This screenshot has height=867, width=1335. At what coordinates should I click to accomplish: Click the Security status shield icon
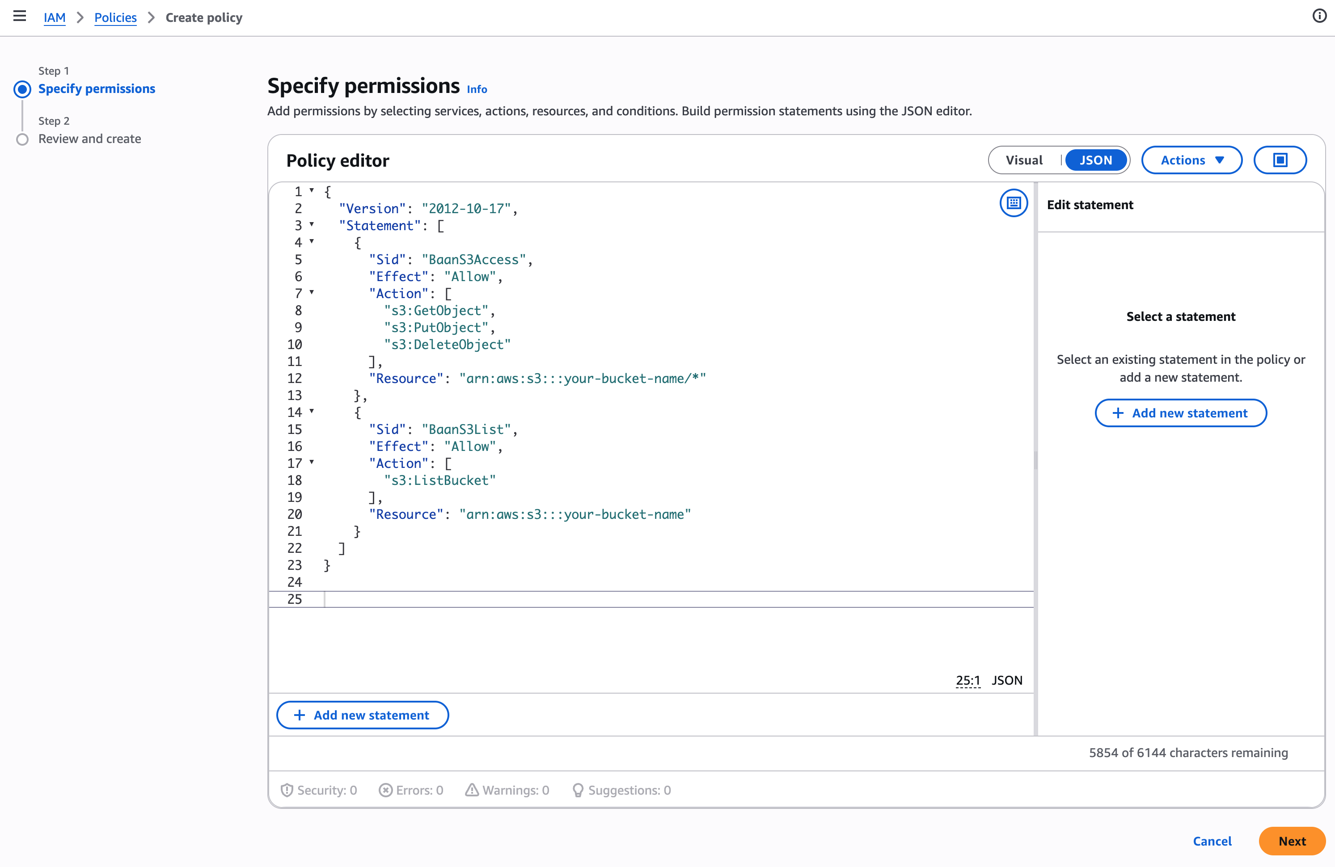pos(287,790)
